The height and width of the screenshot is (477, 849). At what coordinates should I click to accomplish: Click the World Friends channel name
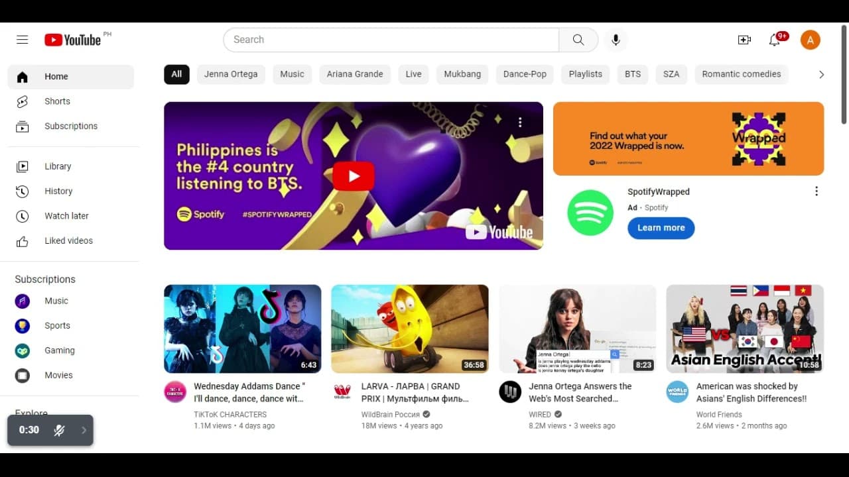(x=719, y=415)
